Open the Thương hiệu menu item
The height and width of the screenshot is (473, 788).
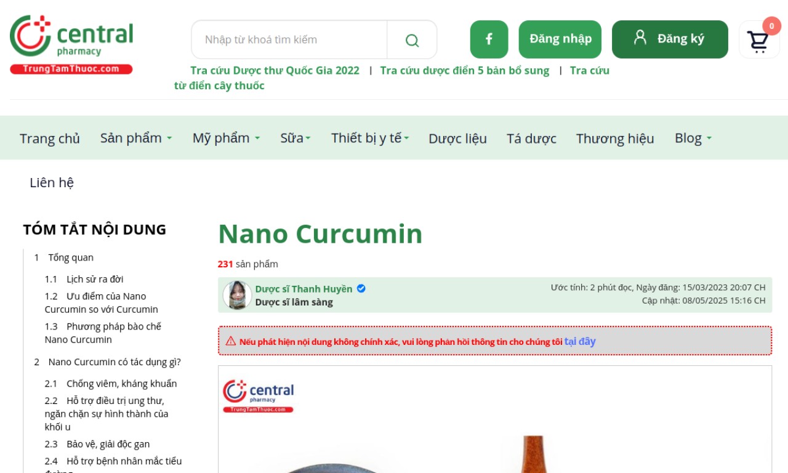(x=615, y=139)
